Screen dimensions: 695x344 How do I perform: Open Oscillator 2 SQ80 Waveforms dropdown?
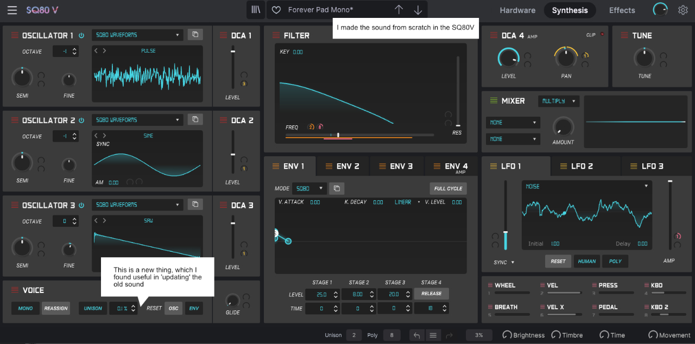click(x=137, y=120)
